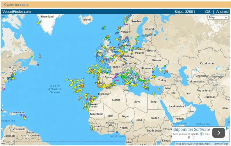Select the green dot on the NL coast
This screenshot has width=231, height=146.
pyautogui.click(x=32, y=57)
